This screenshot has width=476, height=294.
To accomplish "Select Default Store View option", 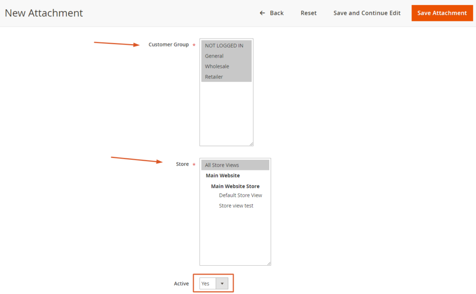I will pyautogui.click(x=240, y=196).
